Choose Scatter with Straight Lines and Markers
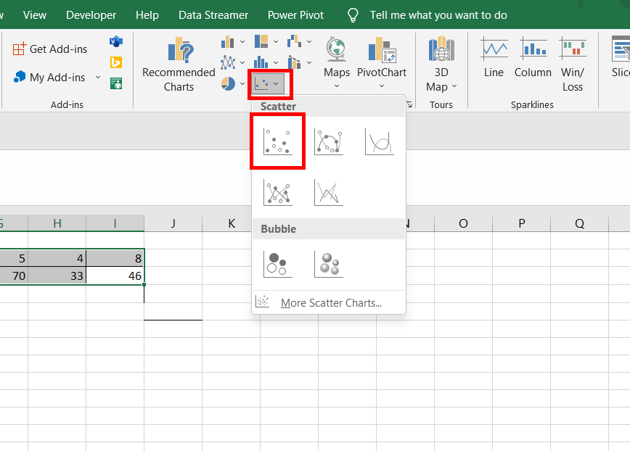The image size is (630, 451). coord(278,192)
